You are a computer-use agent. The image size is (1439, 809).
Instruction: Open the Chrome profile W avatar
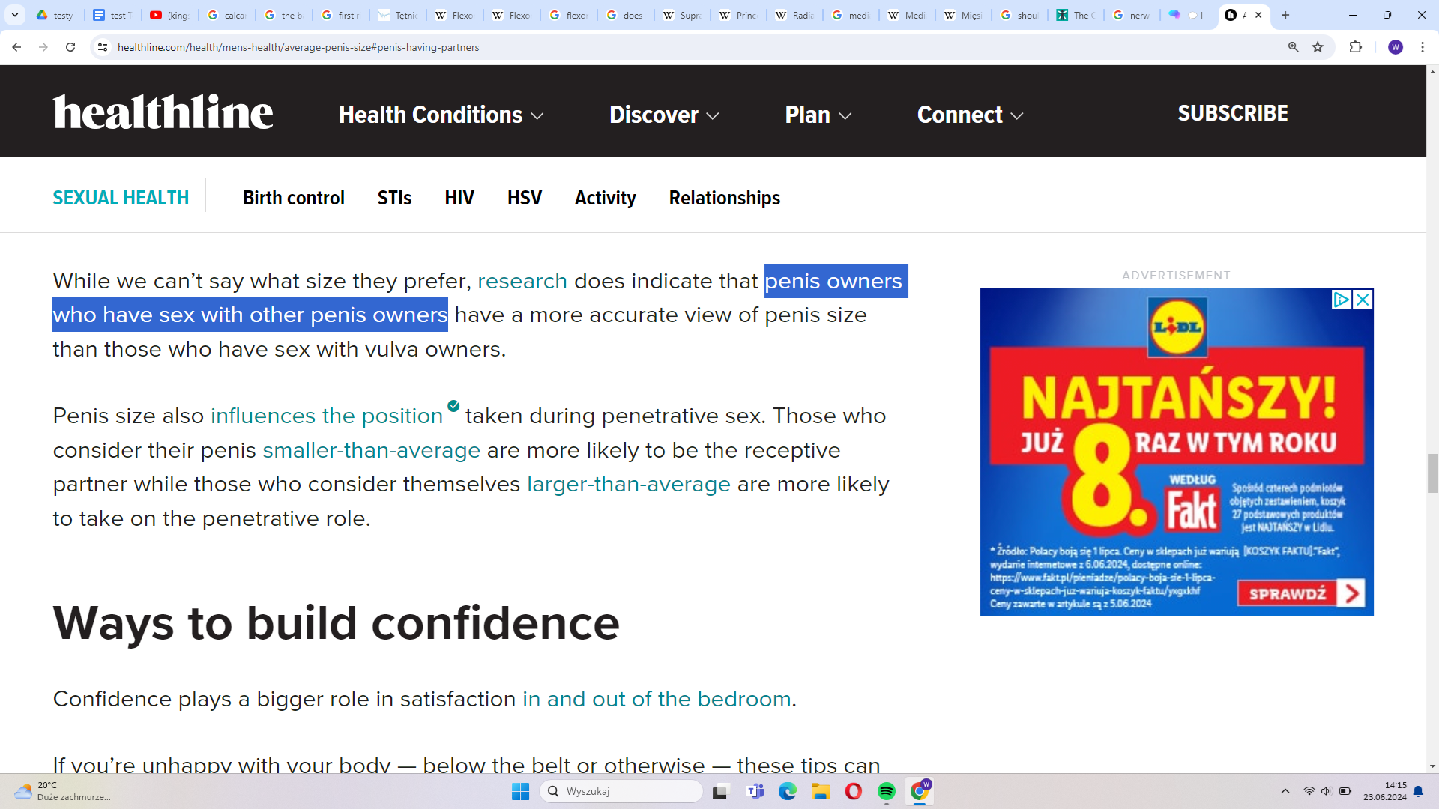(x=1395, y=47)
